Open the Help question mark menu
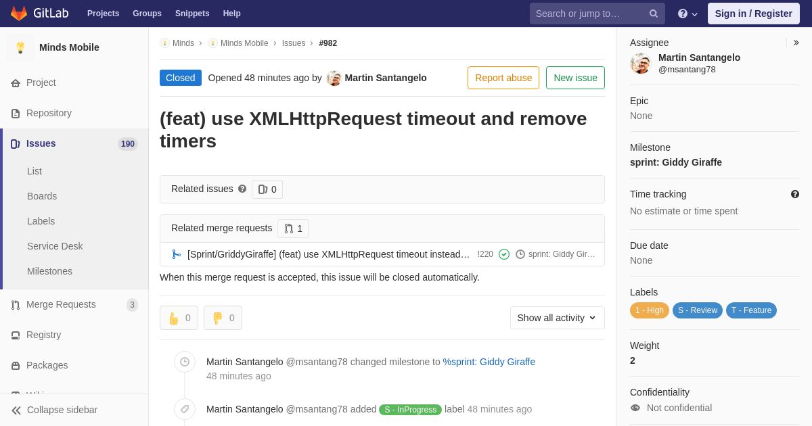Image resolution: width=812 pixels, height=426 pixels. tap(687, 14)
